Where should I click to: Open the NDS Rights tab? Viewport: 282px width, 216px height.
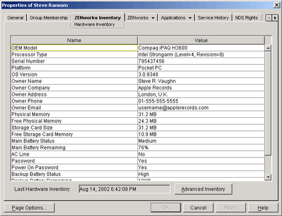click(x=246, y=17)
